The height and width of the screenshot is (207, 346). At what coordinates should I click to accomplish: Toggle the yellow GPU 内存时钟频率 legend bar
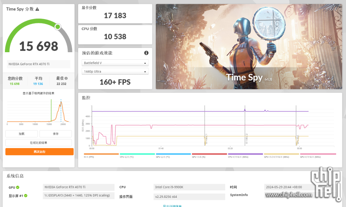click(x=282, y=154)
